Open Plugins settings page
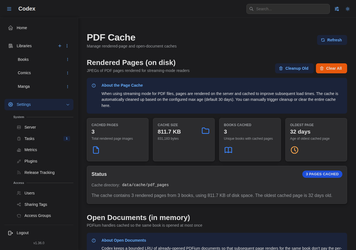The height and width of the screenshot is (250, 356). (31, 161)
